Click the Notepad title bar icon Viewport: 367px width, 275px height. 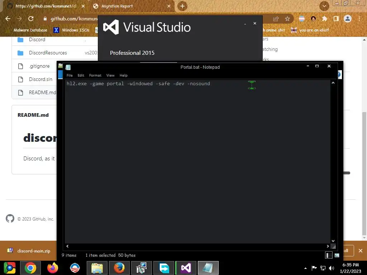coord(68,67)
